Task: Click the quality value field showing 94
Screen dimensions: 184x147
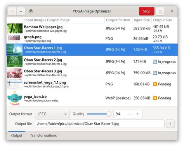Action: coord(119,114)
